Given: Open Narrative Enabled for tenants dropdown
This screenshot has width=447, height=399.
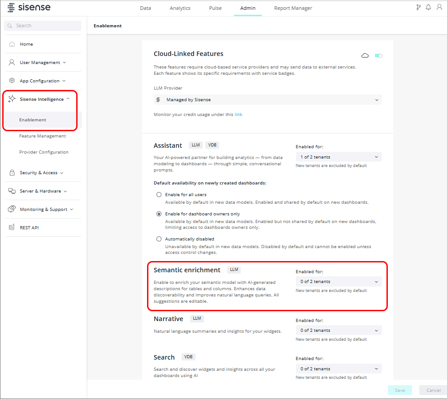Looking at the screenshot, I should coord(339,330).
